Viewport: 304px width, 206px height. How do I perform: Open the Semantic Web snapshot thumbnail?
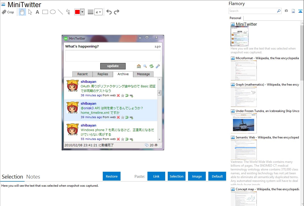(244, 150)
